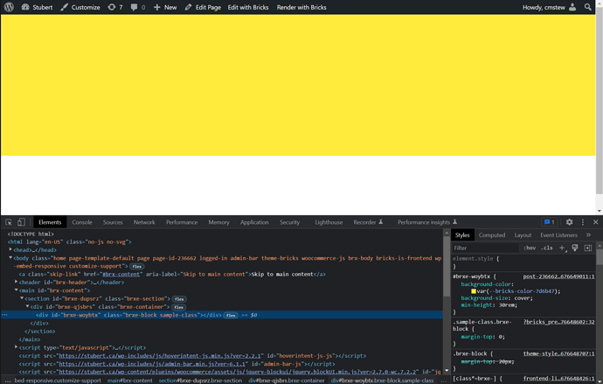Switch to the Styles pane tab
The width and height of the screenshot is (603, 384).
(x=462, y=235)
